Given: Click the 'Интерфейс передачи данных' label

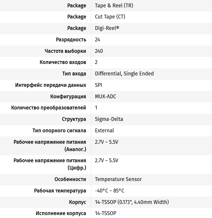Looking at the screenshot, I should pos(51,85).
